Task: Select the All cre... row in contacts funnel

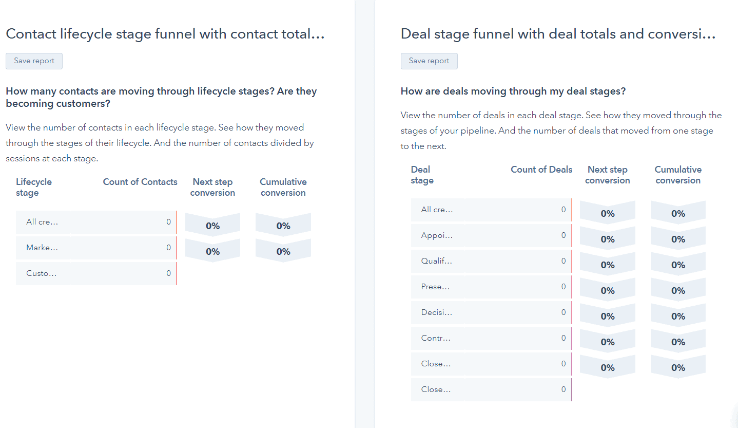Action: coord(96,222)
